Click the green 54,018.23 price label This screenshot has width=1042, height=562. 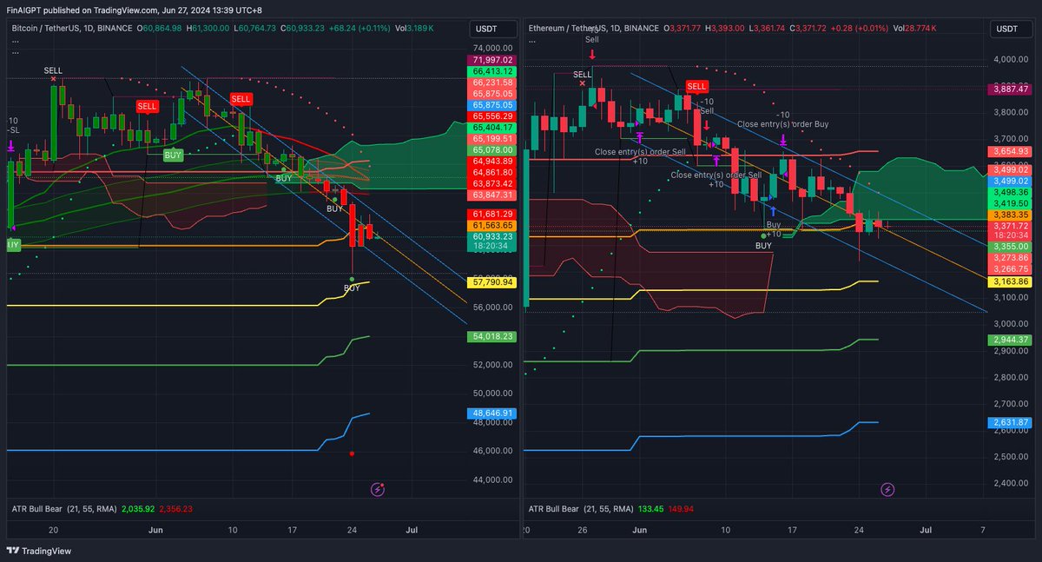point(493,336)
